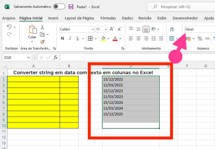The height and width of the screenshot is (149, 215).
Task: Toggle the Salvamento Automático switch
Action: click(x=59, y=6)
